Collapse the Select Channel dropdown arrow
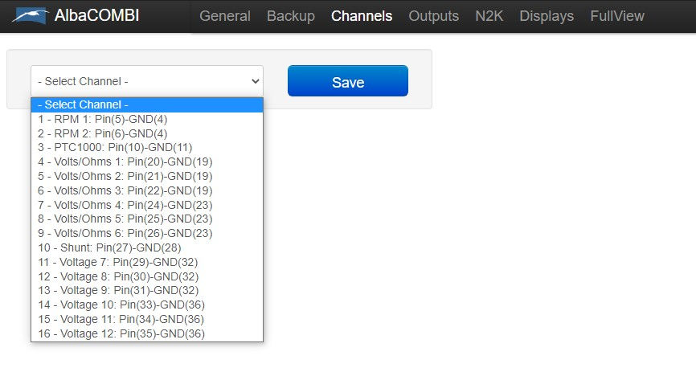Screen dimensions: 696x368 tap(256, 81)
